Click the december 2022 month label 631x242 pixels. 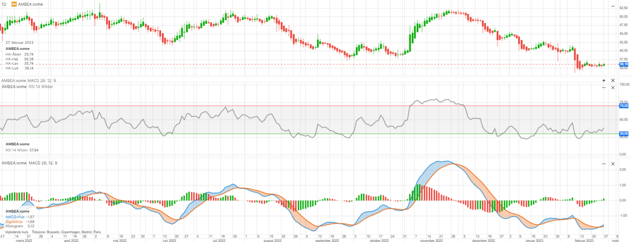tap(484, 240)
